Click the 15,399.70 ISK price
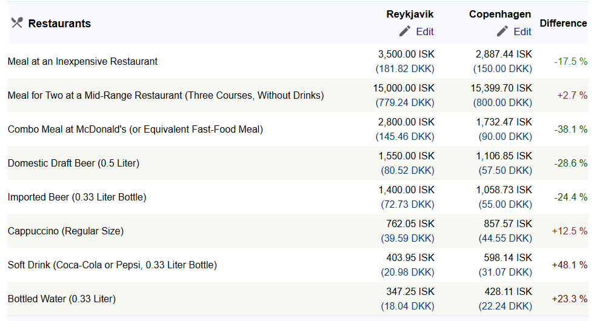The height and width of the screenshot is (321, 611). [501, 88]
